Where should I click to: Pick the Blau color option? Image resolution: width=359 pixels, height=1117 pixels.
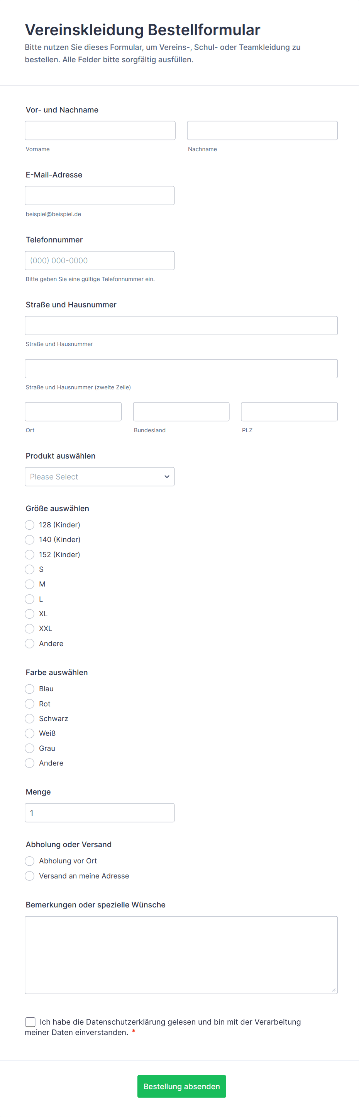pyautogui.click(x=29, y=689)
